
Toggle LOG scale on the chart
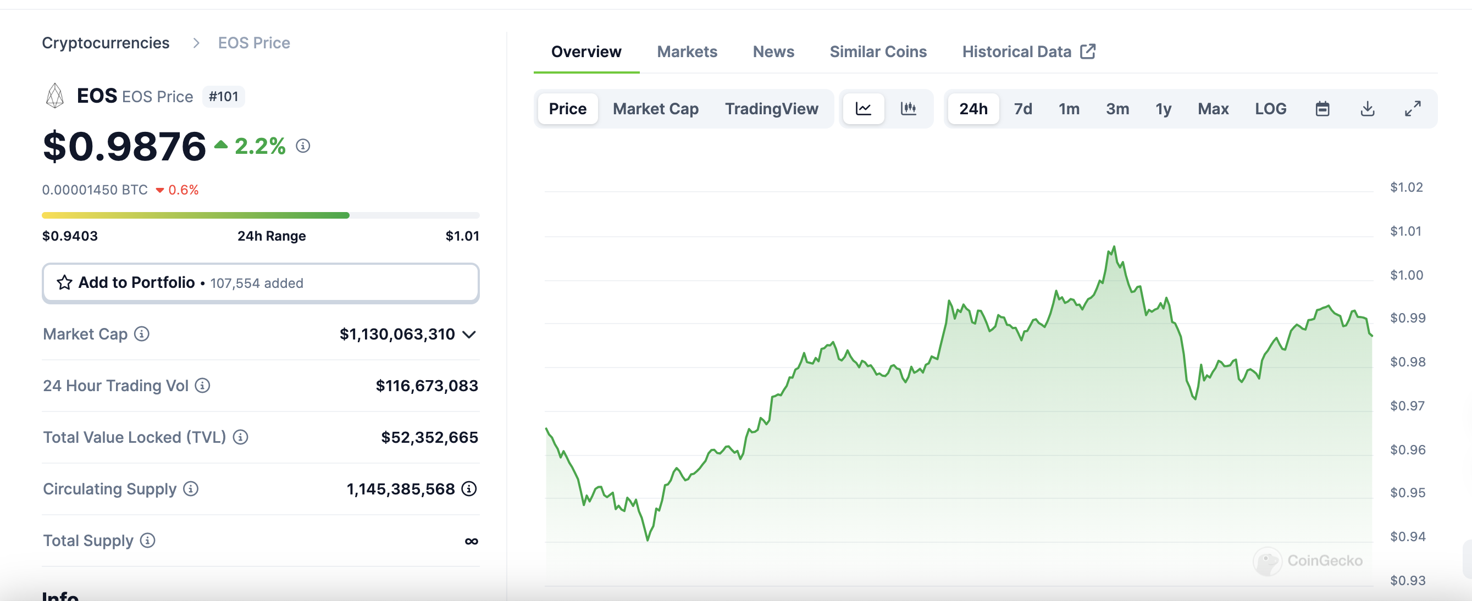pos(1270,109)
